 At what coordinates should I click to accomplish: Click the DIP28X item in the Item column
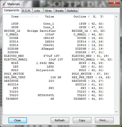pyautogui.click(x=13, y=52)
